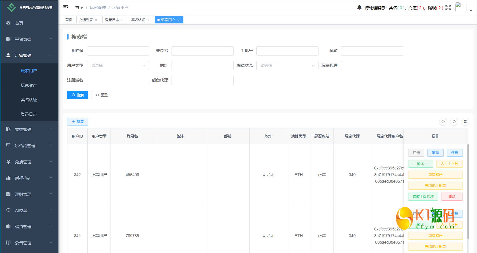Close the 充值列表 tab
Screen dimensions: 477x253
(x=96, y=20)
